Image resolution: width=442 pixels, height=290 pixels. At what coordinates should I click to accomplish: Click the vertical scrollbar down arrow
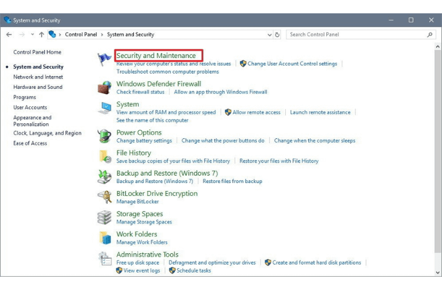point(438,272)
